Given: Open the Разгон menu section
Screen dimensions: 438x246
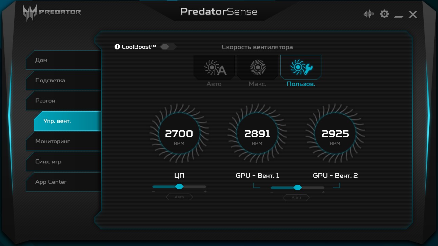Looking at the screenshot, I should (x=63, y=101).
